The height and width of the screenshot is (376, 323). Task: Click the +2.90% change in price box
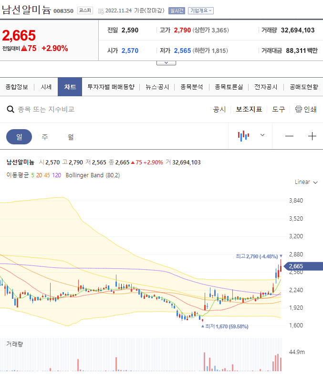point(55,48)
